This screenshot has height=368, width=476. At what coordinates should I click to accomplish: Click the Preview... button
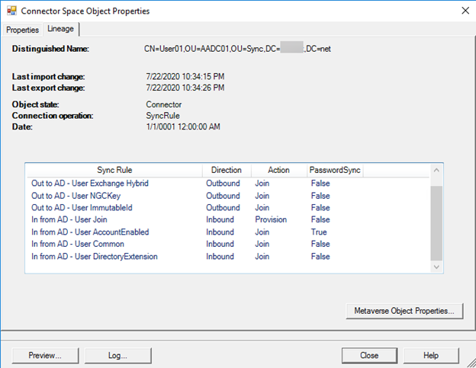pyautogui.click(x=45, y=355)
